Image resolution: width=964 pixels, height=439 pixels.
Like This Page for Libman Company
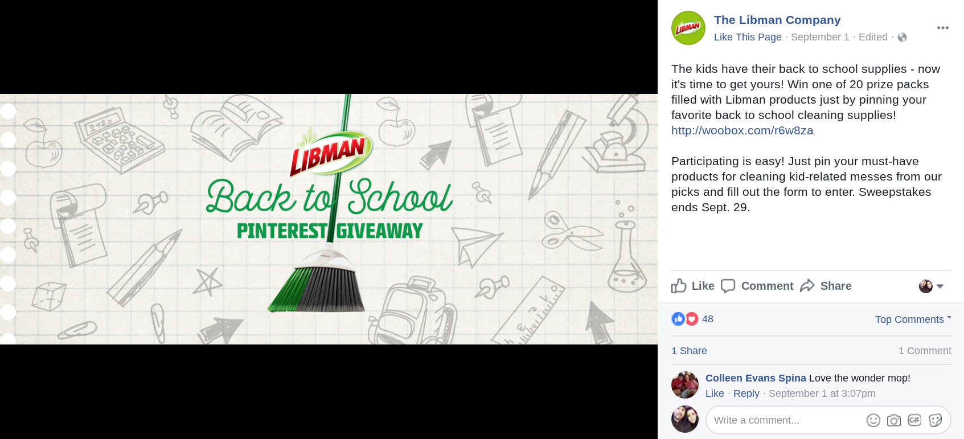click(748, 37)
